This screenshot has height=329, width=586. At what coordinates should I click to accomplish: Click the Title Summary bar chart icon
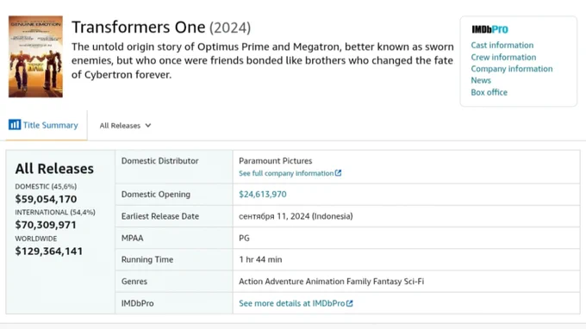(15, 125)
